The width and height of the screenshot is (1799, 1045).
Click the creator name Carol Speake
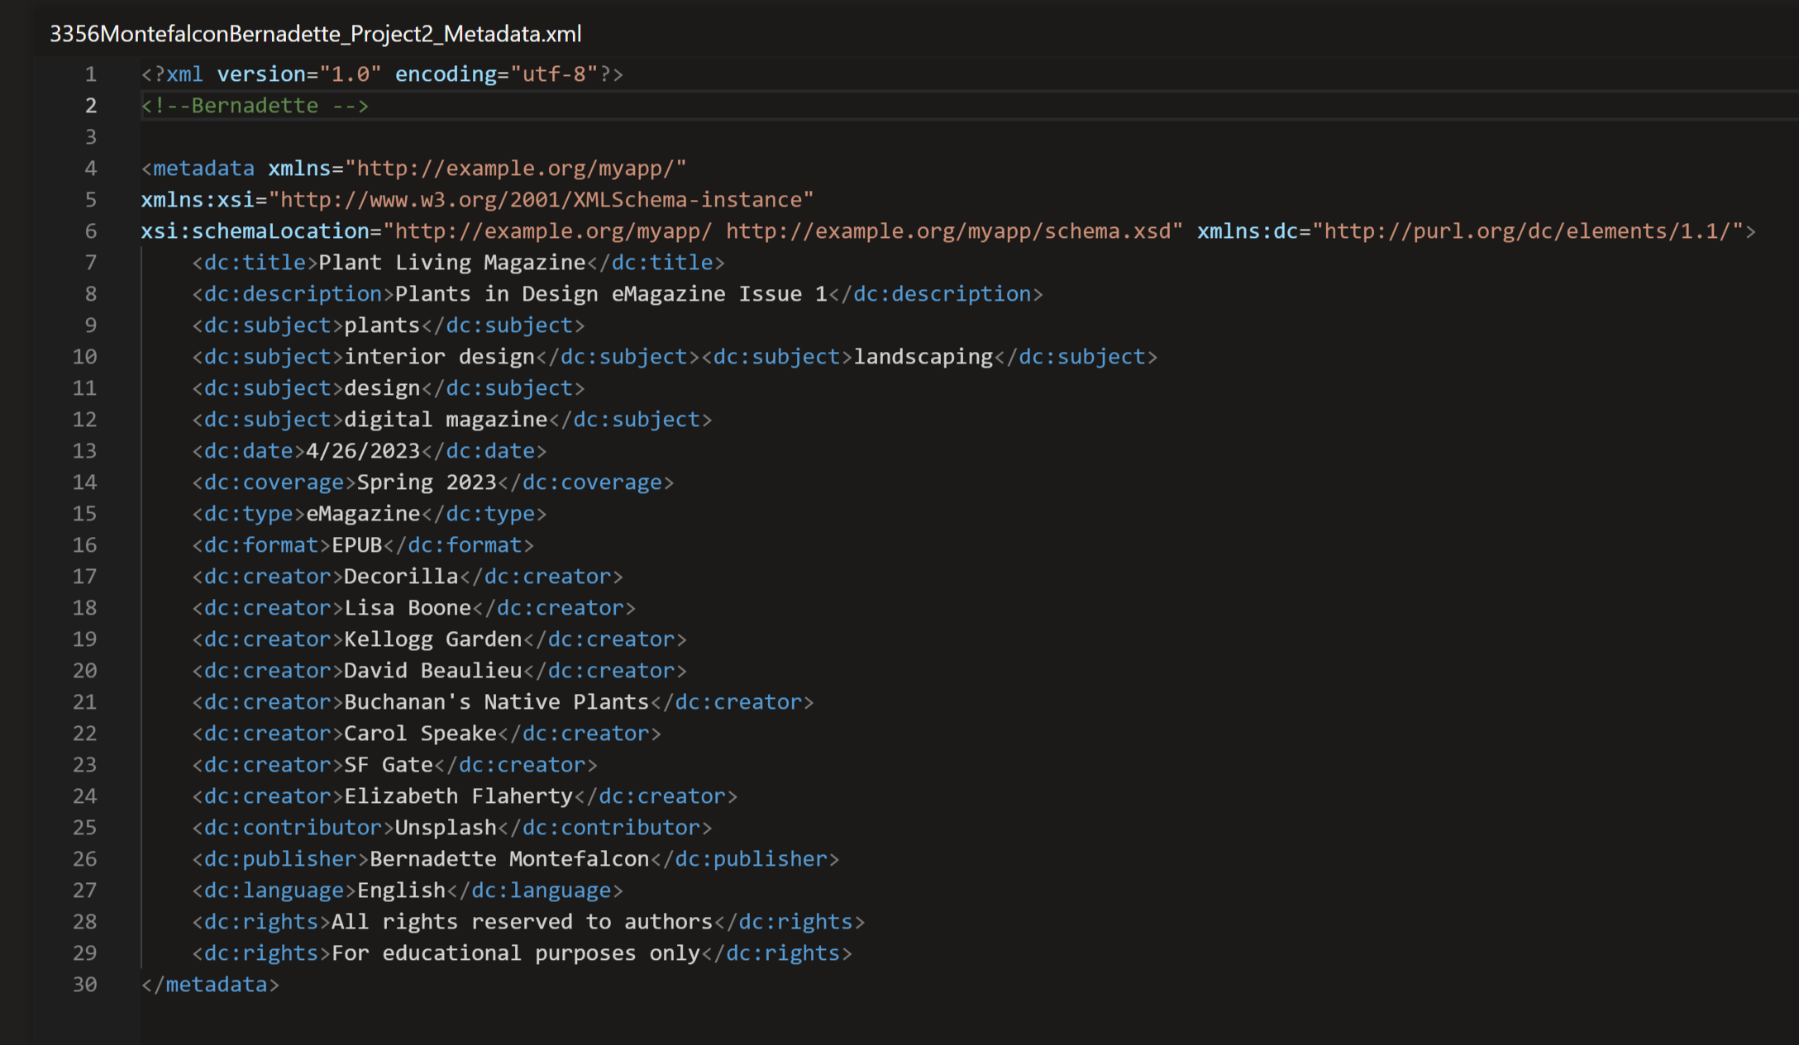pyautogui.click(x=420, y=734)
